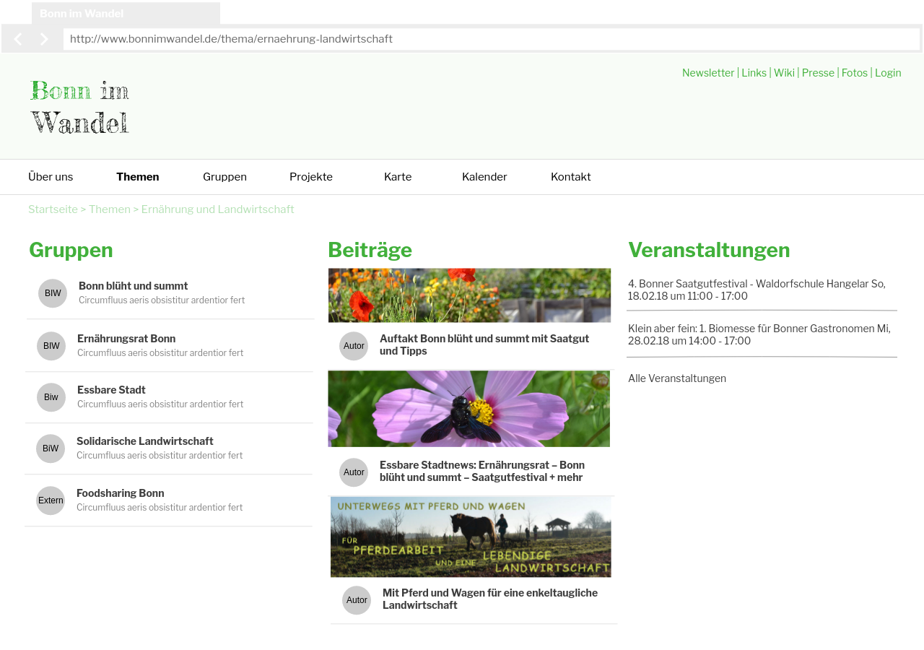This screenshot has width=924, height=650.
Task: Open the Kalender menu item
Action: pos(484,177)
